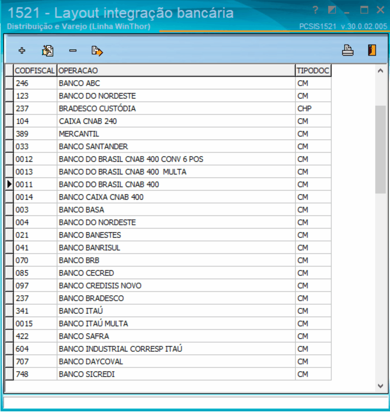Click the scrollbar up arrow
The image size is (390, 417).
point(381,71)
